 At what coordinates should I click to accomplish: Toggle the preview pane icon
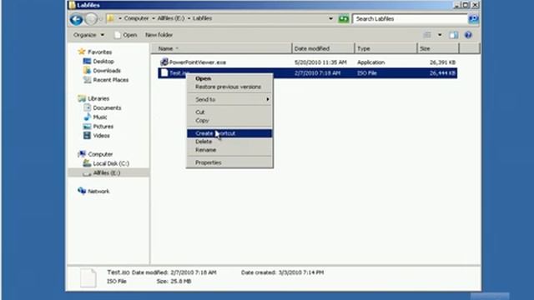[453, 35]
